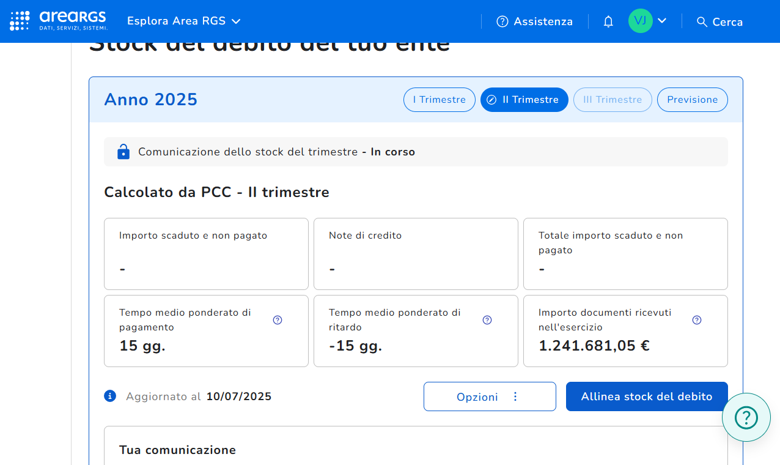Image resolution: width=780 pixels, height=465 pixels.
Task: Click the VJ user avatar
Action: (640, 21)
